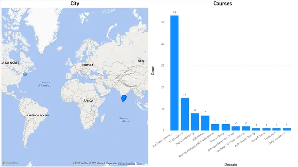Screen dimensions: 298x167
Task: Select the Graphics Design bar
Action: pyautogui.click(x=287, y=129)
